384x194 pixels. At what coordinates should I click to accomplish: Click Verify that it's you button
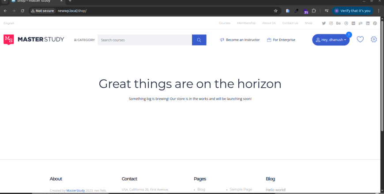click(x=353, y=11)
